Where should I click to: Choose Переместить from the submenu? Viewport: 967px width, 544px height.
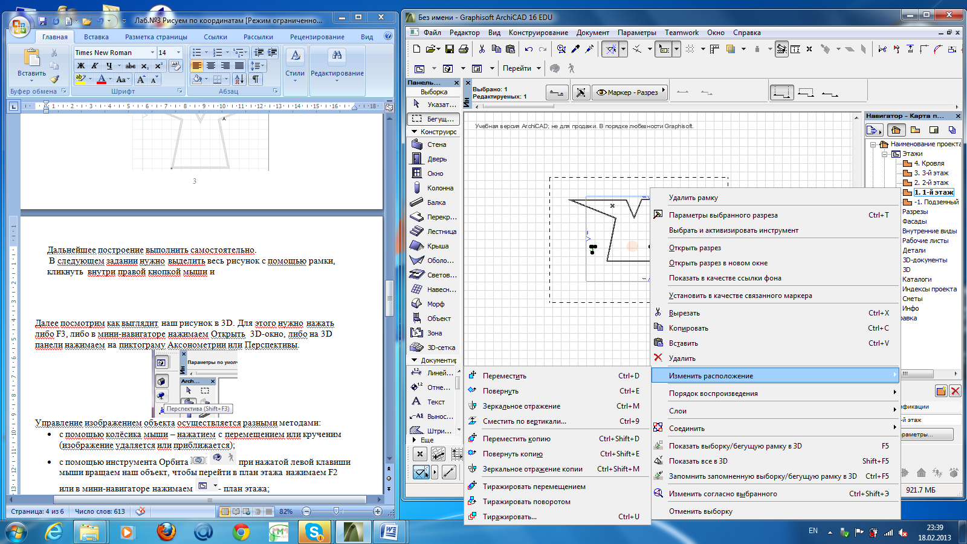click(557, 376)
